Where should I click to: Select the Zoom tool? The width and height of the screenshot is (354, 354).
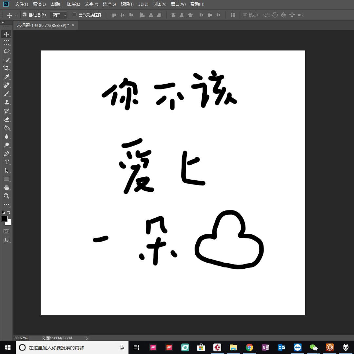click(x=7, y=196)
